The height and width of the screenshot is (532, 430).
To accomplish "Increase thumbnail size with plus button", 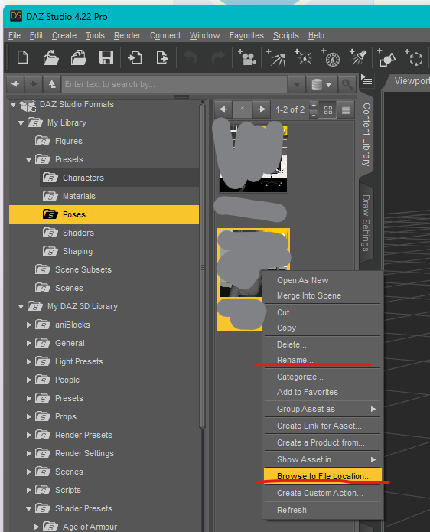I will 314,105.
